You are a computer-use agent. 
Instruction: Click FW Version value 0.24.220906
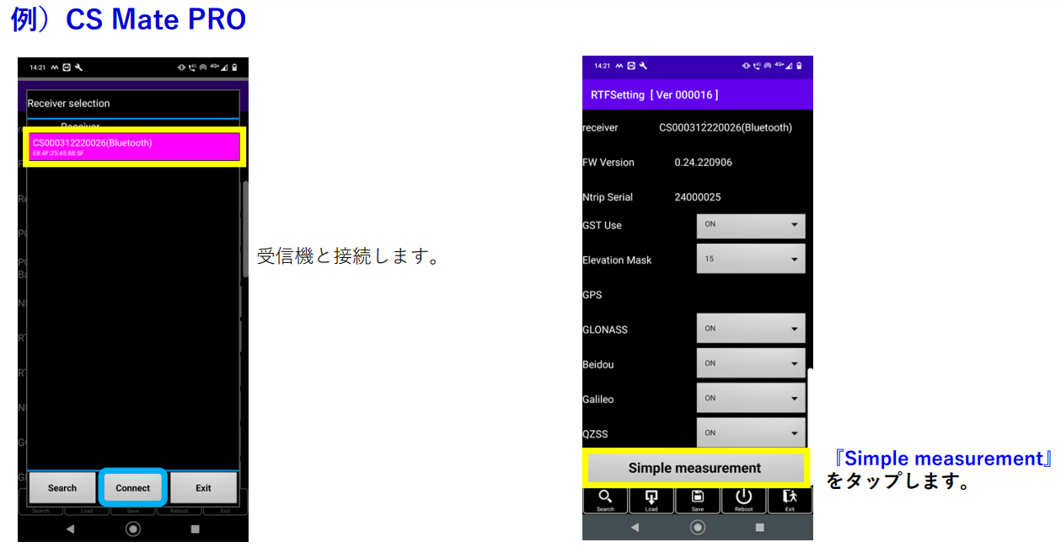point(704,162)
